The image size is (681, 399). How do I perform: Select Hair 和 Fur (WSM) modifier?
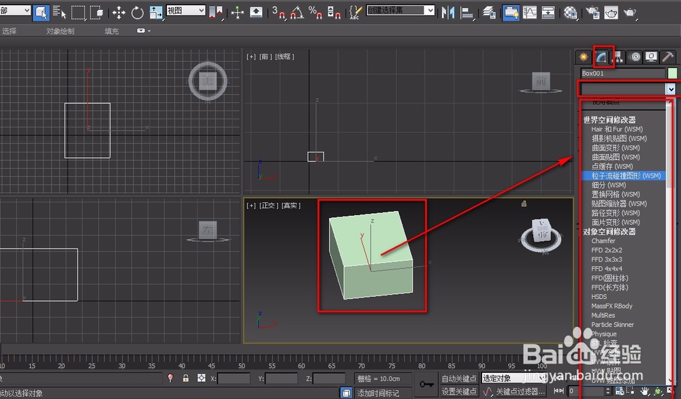617,129
